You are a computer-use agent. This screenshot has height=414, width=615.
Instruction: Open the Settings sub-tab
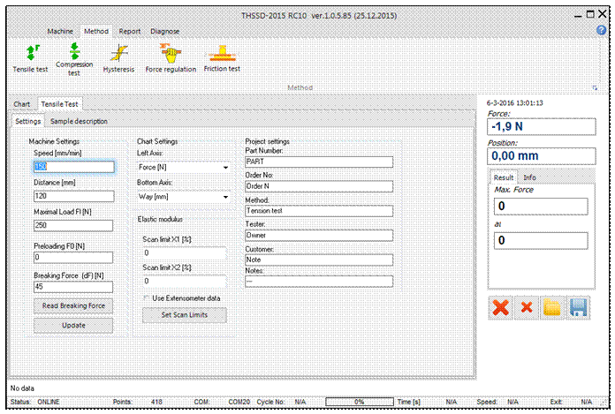coord(28,122)
